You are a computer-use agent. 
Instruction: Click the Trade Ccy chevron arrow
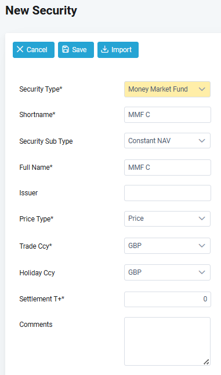[202, 246]
